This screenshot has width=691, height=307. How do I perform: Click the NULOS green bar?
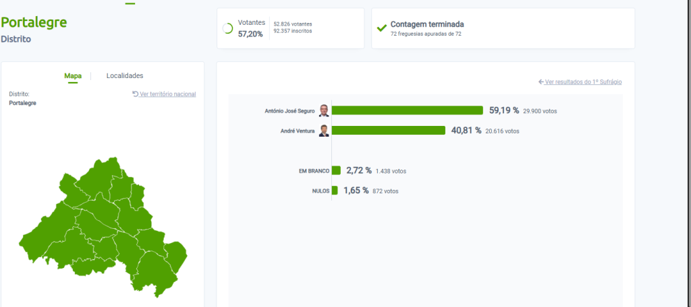334,191
